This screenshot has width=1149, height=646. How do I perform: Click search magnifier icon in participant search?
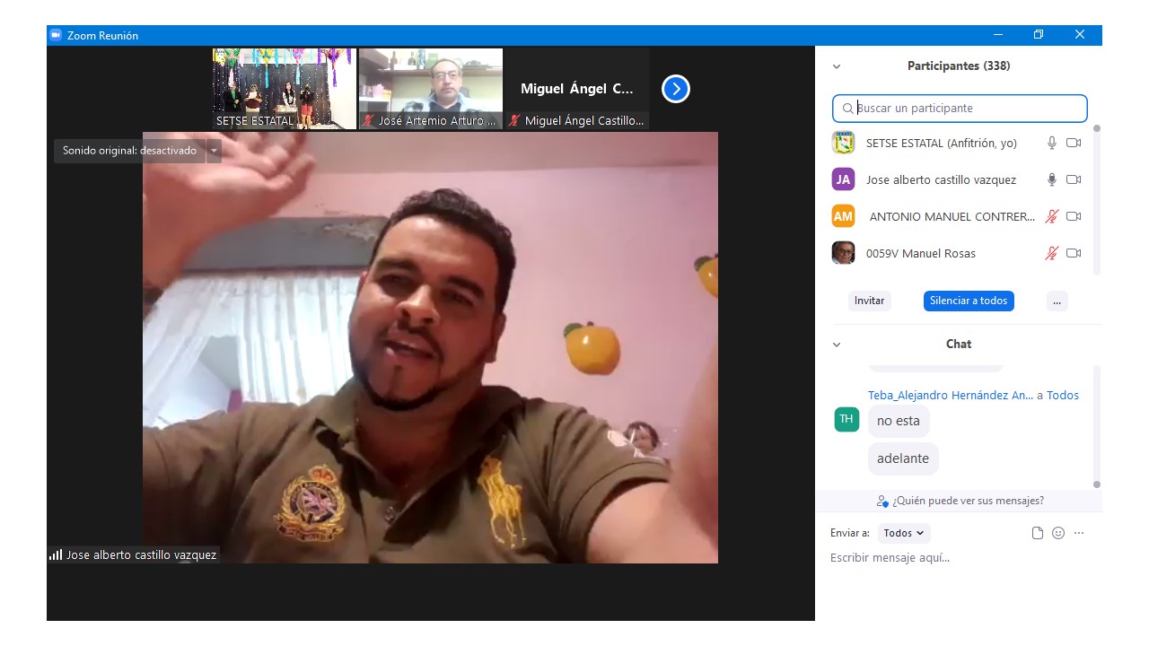(847, 109)
